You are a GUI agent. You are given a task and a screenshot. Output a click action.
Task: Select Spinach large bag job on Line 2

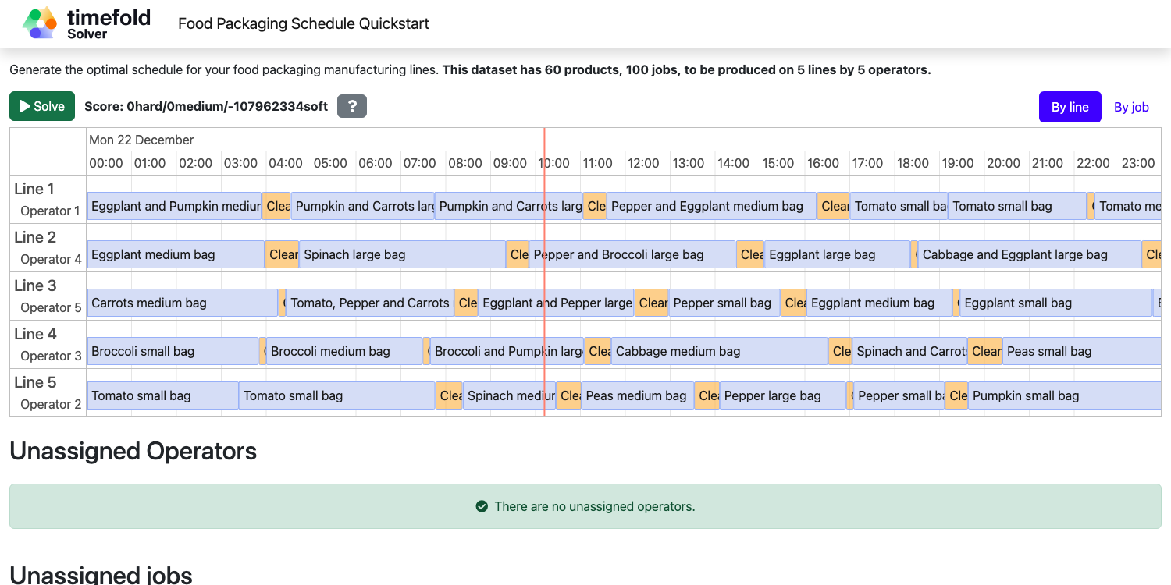tap(402, 254)
